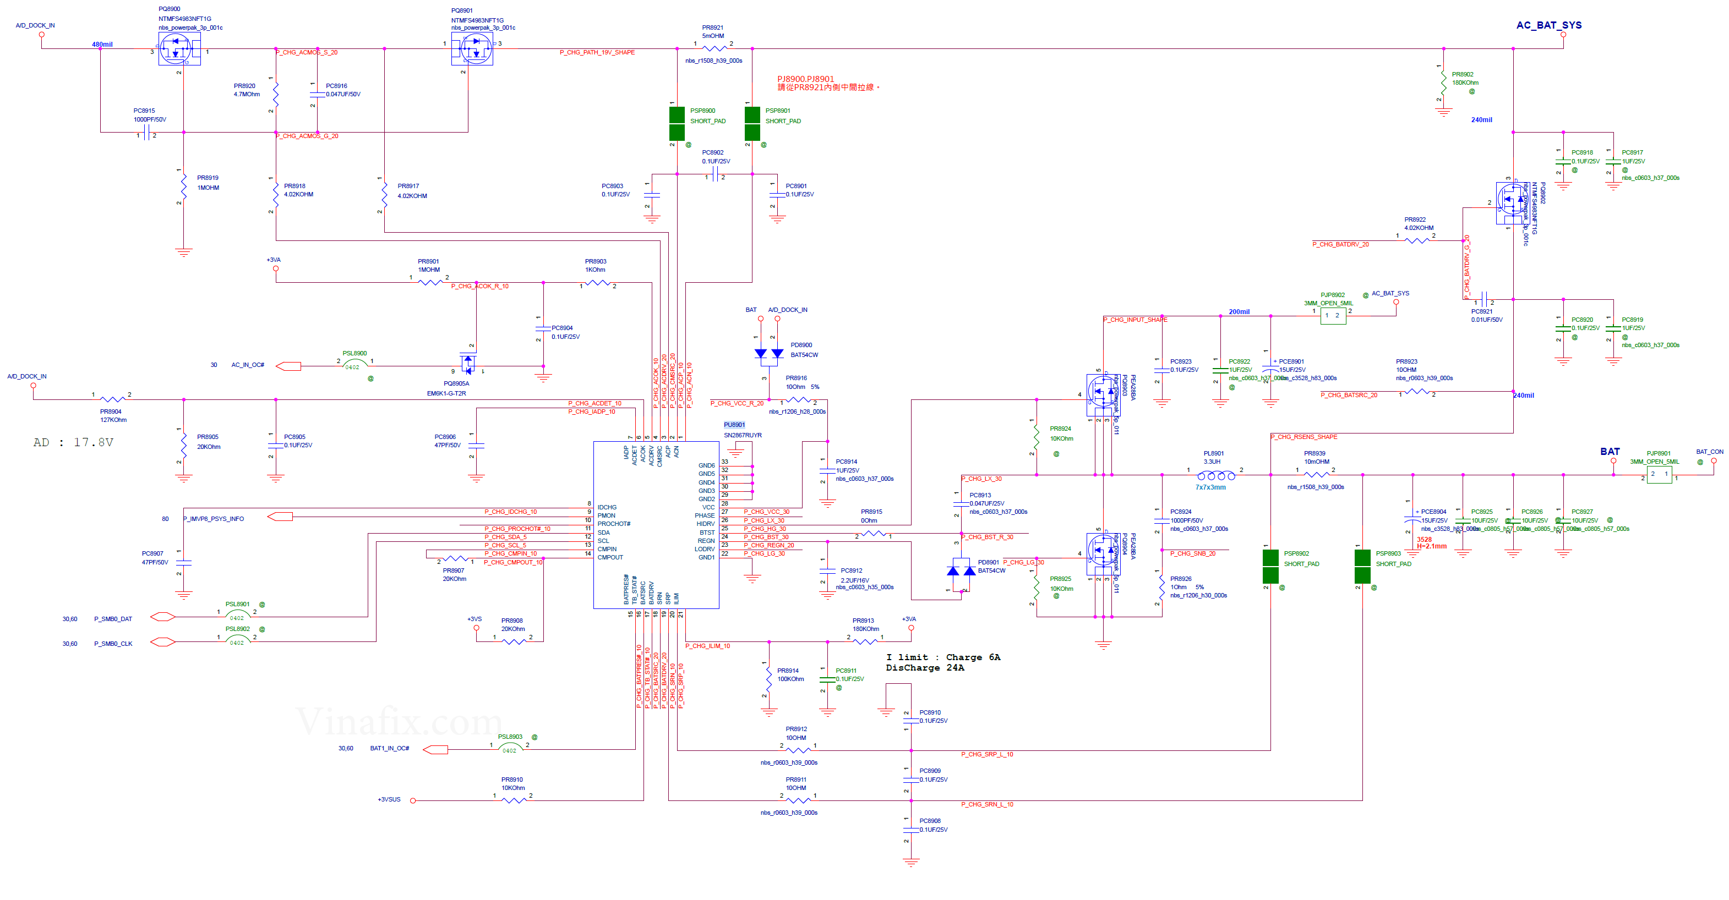
Task: Click the PQ8900 MOSFET symbol
Action: 179,49
